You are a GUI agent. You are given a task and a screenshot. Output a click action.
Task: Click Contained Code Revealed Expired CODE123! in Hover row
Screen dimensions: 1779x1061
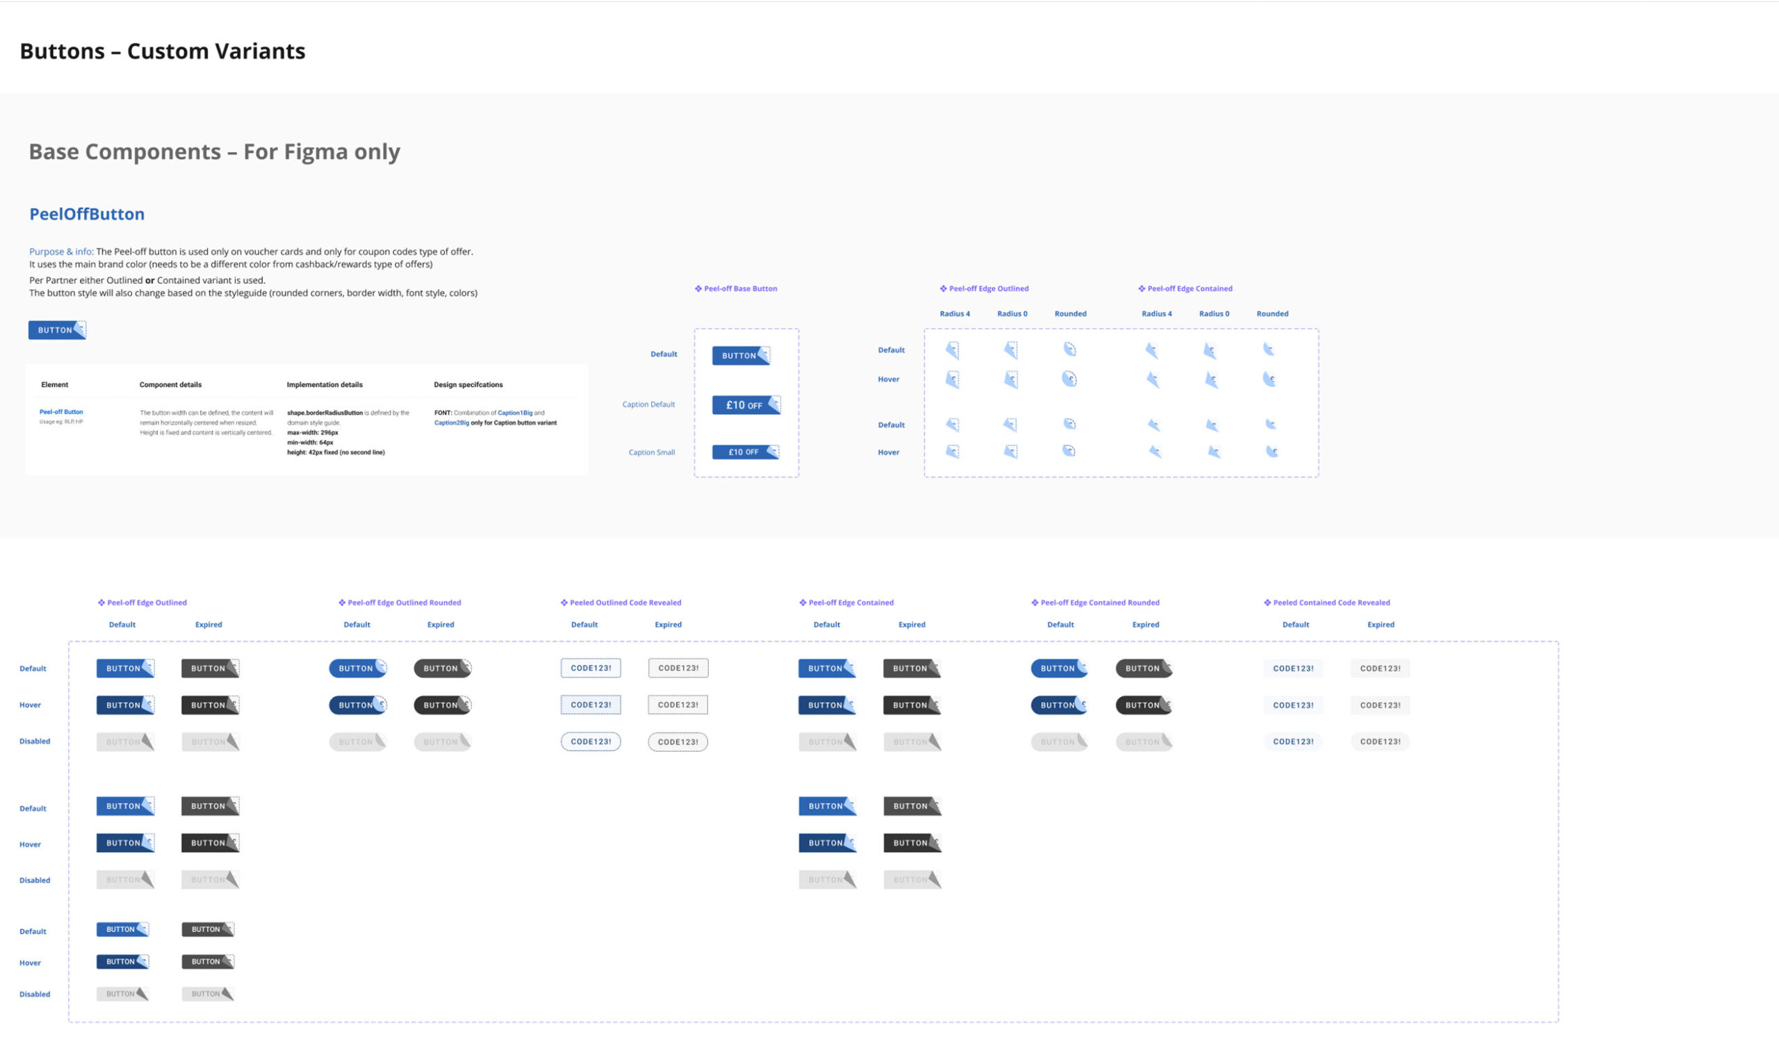coord(1380,705)
